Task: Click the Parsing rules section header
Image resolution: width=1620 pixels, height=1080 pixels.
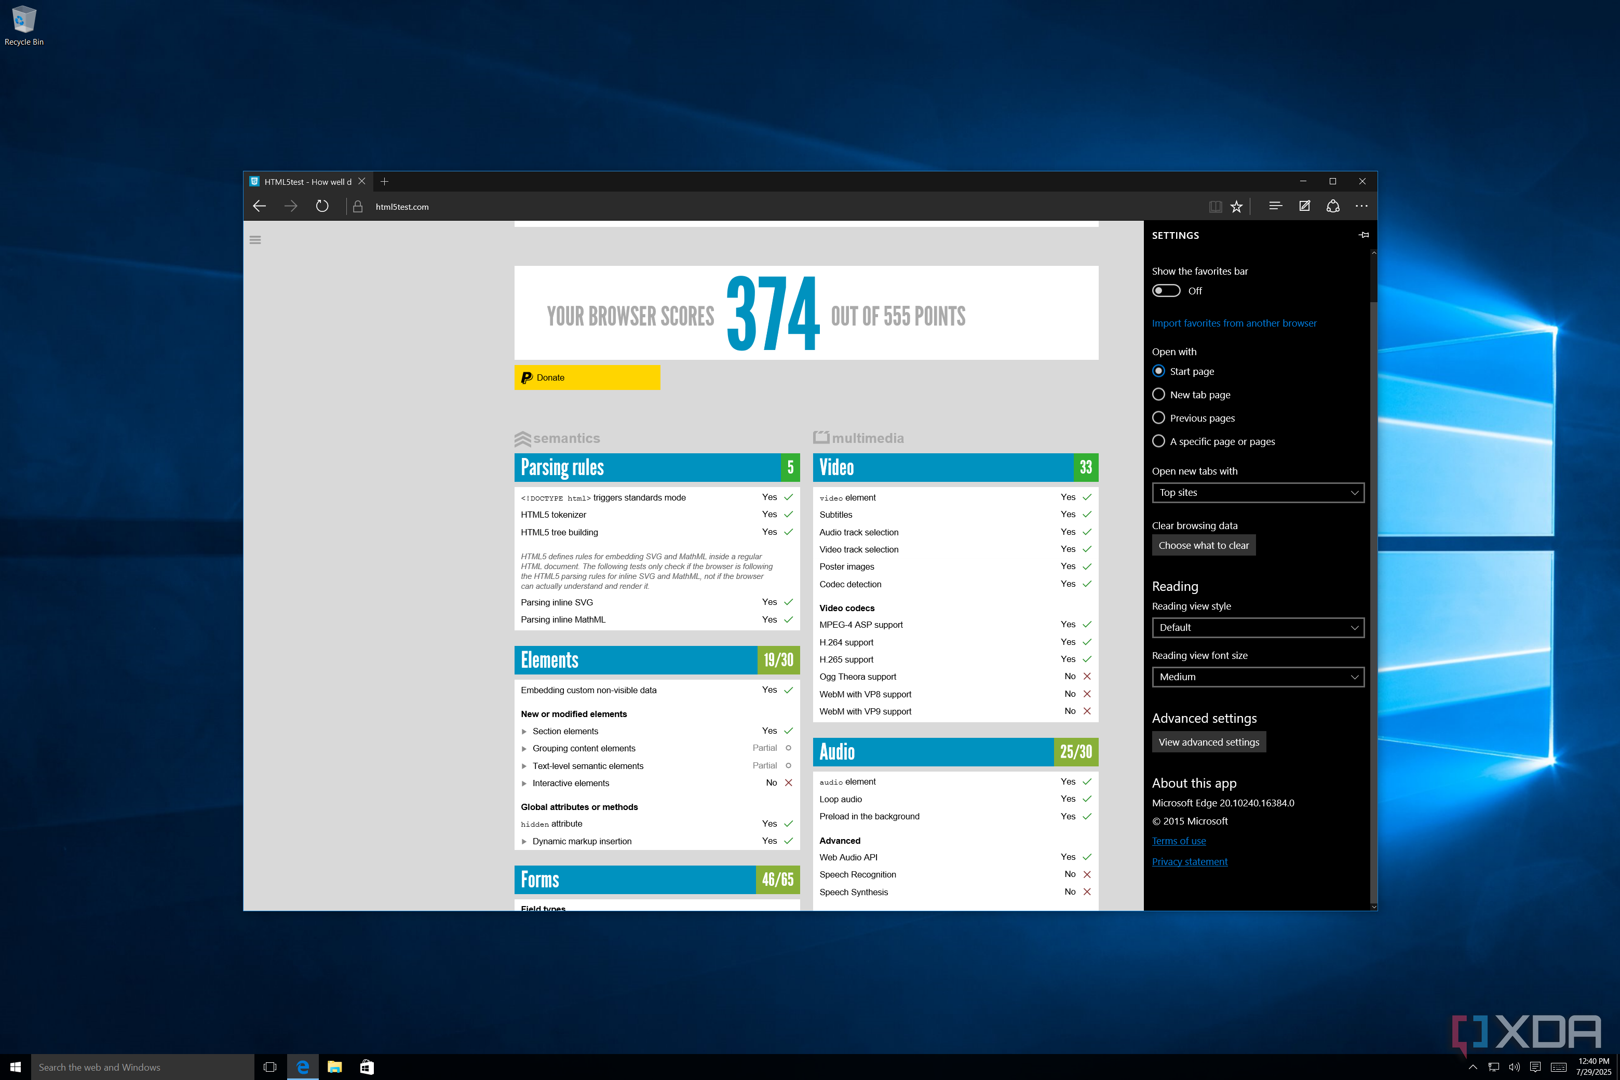Action: click(656, 467)
